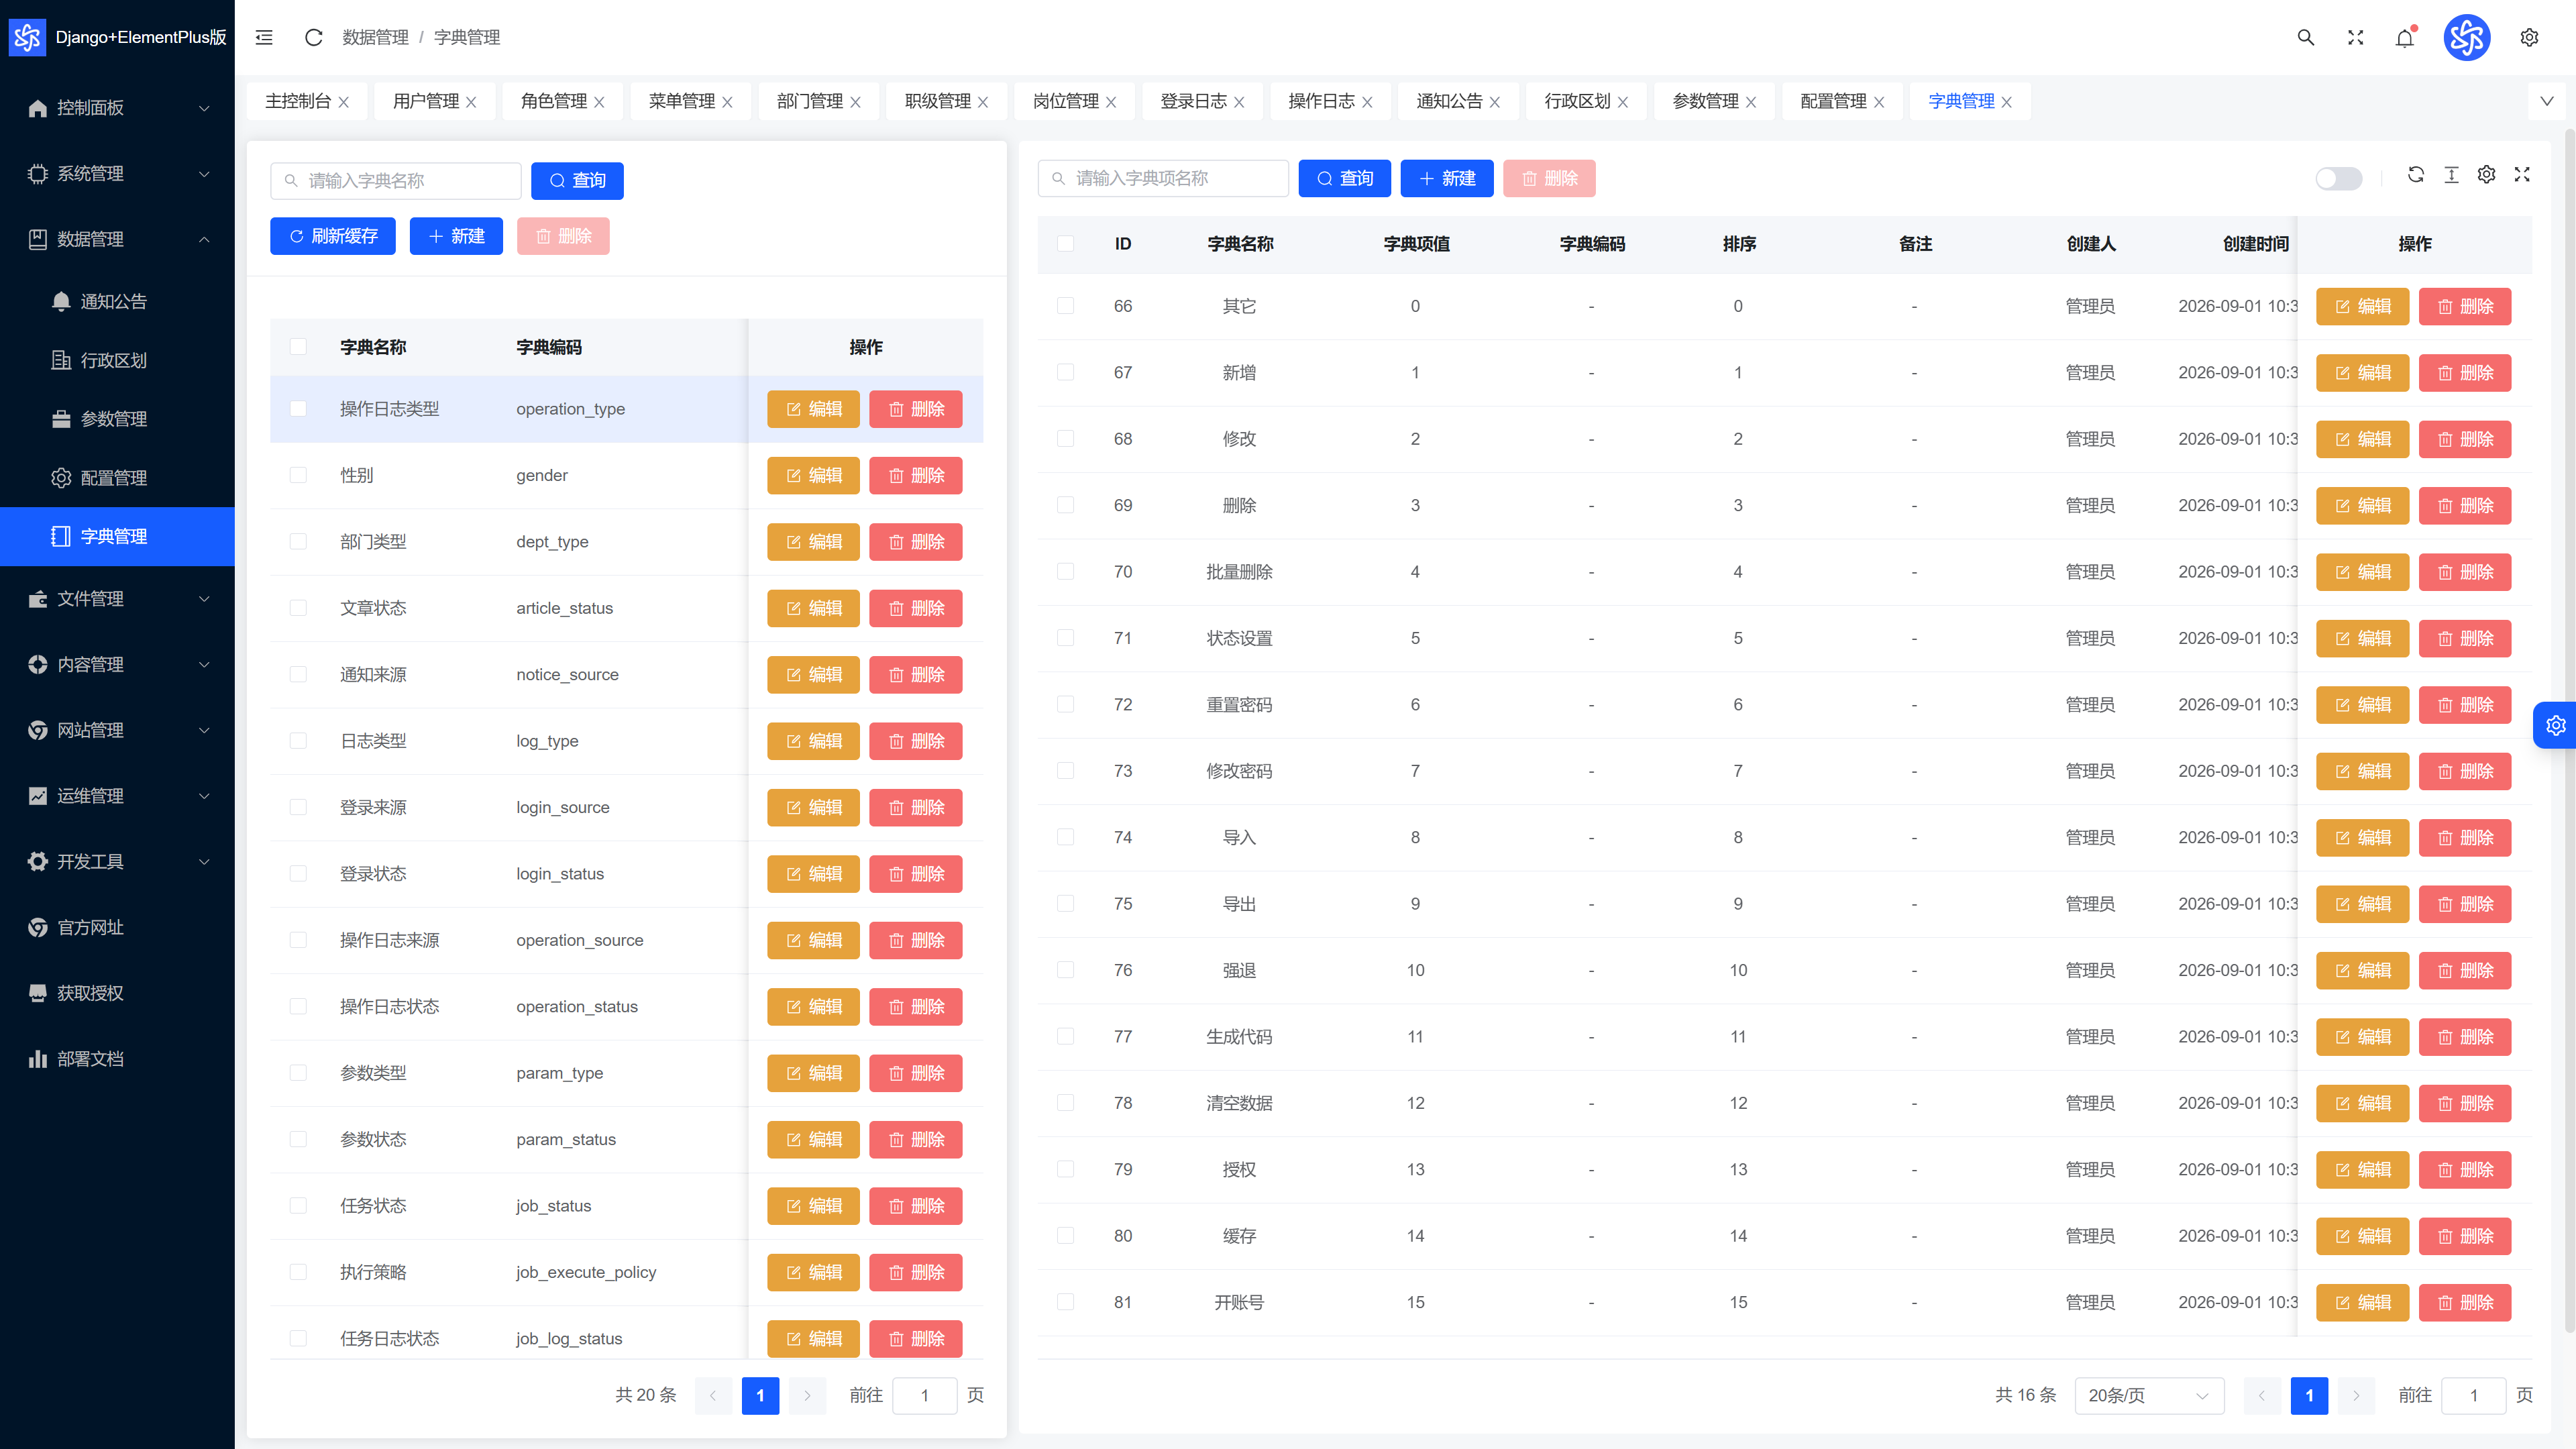2576x1449 pixels.
Task: Expand the 运维管理 menu
Action: click(x=117, y=796)
